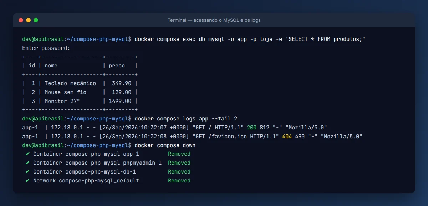Click 'Removed' status for the phpmyadmin-1 container

click(179, 163)
